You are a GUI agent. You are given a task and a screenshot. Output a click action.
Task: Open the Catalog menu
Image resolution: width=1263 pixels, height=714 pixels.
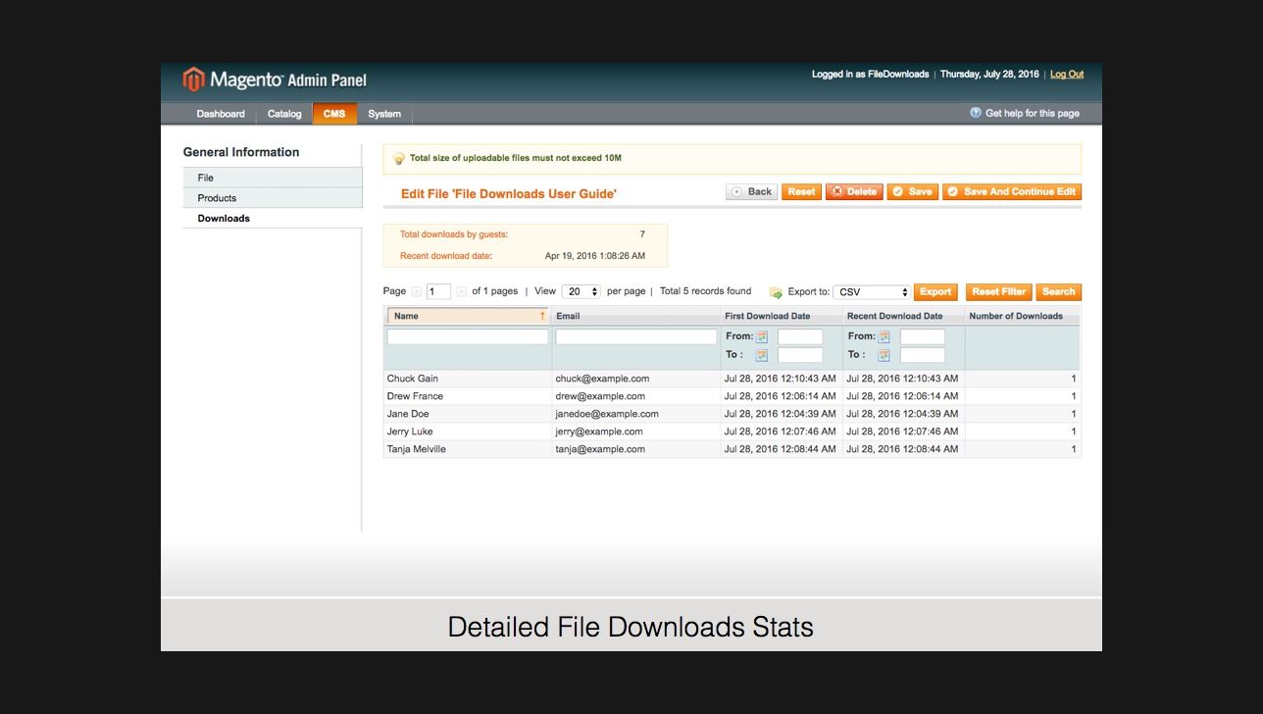284,114
